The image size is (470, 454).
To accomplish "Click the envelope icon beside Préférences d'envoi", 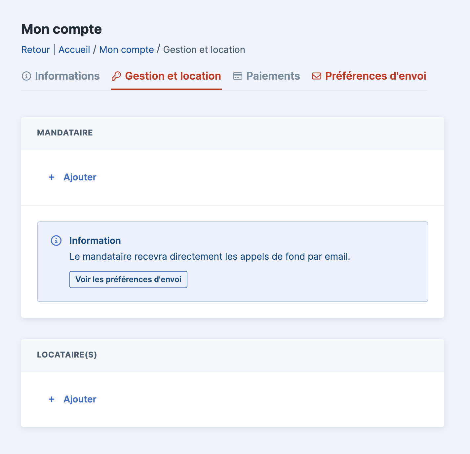I will pos(316,76).
